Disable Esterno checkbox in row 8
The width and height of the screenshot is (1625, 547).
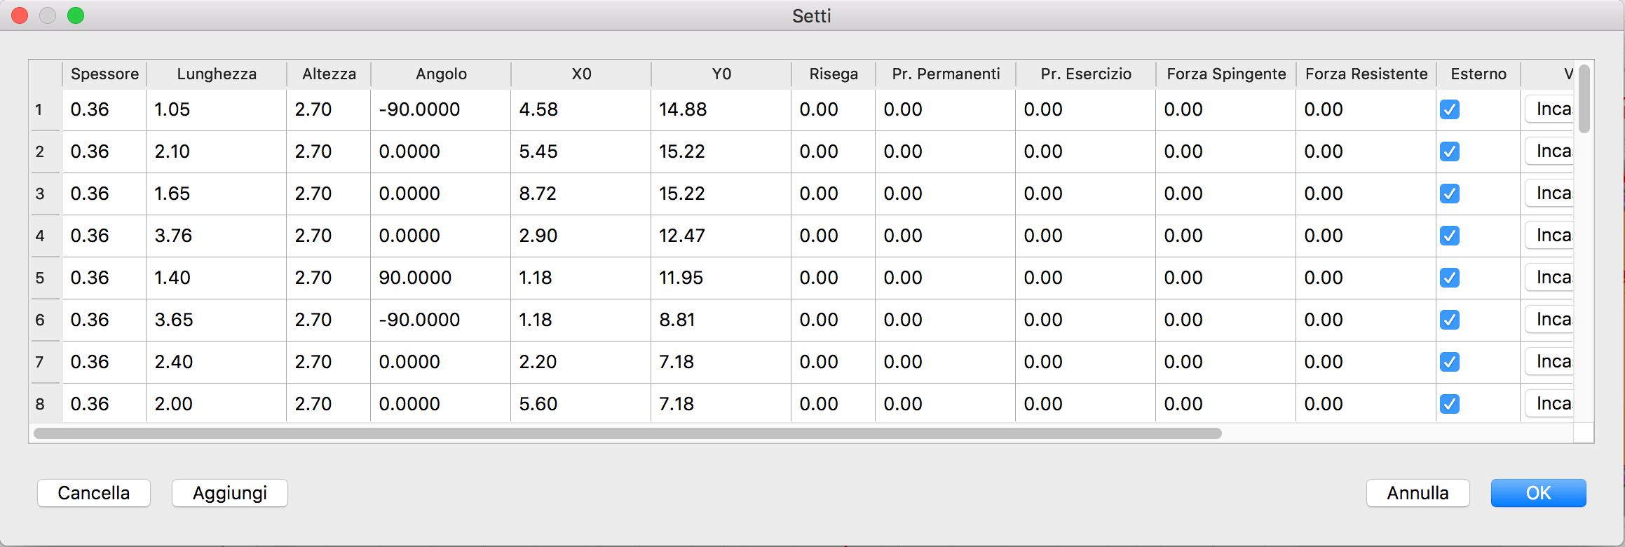[1449, 404]
